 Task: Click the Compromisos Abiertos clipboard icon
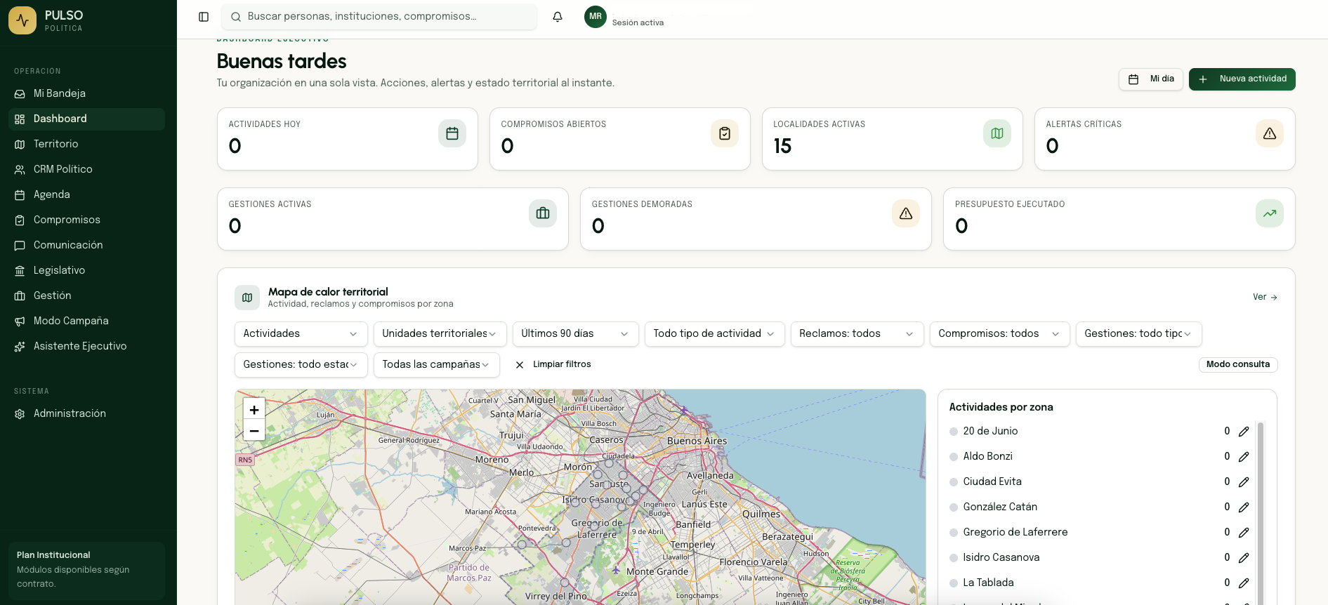725,133
